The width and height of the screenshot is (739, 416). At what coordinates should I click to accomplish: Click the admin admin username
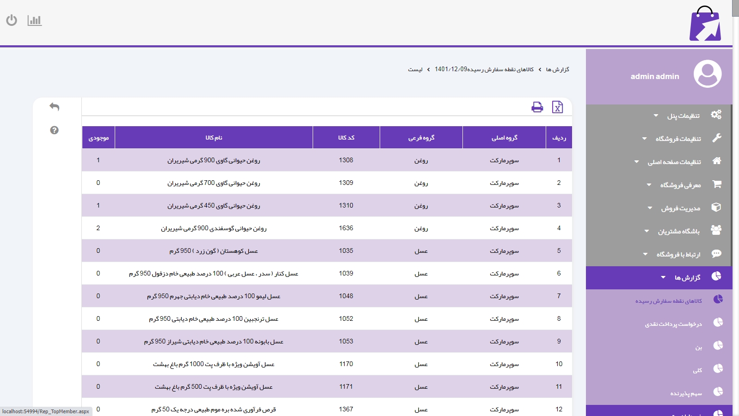click(655, 76)
